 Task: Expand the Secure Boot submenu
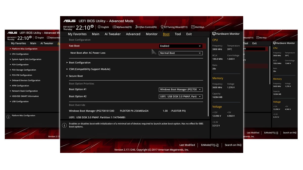[x=76, y=76]
